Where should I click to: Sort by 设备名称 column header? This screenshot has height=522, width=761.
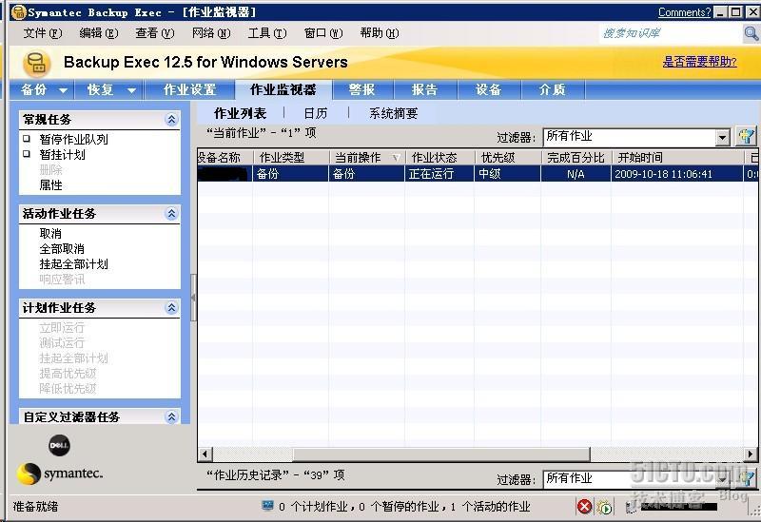[x=225, y=158]
